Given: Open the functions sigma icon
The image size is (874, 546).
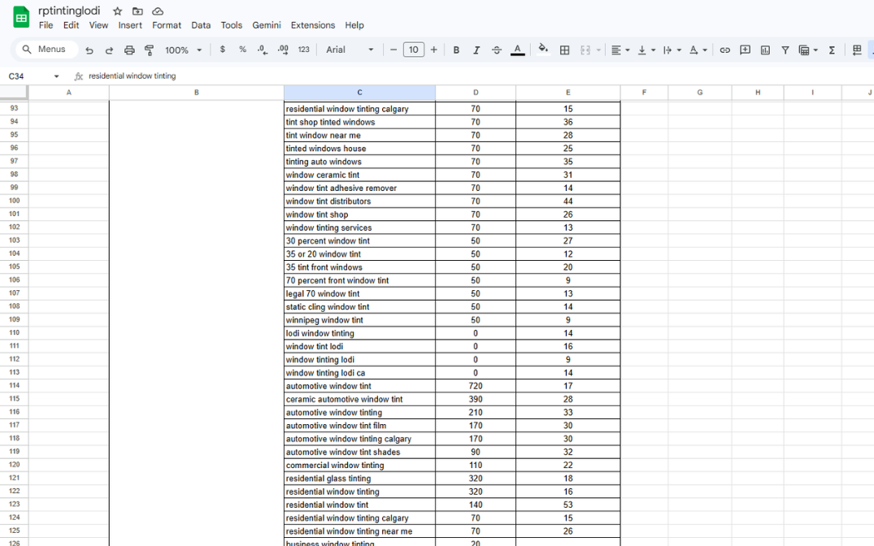Looking at the screenshot, I should click(832, 50).
